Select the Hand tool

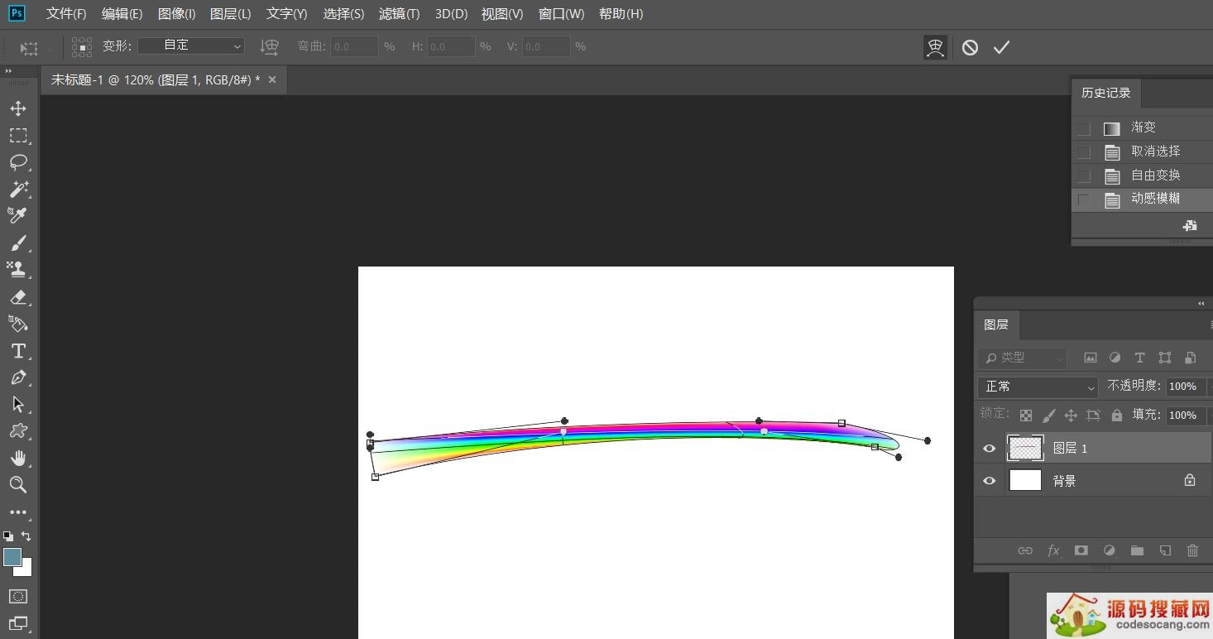tap(18, 458)
